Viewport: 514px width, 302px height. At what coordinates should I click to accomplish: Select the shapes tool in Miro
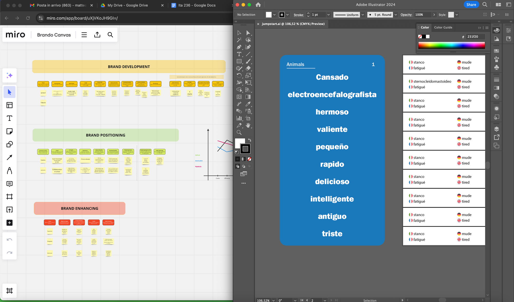[x=10, y=144]
